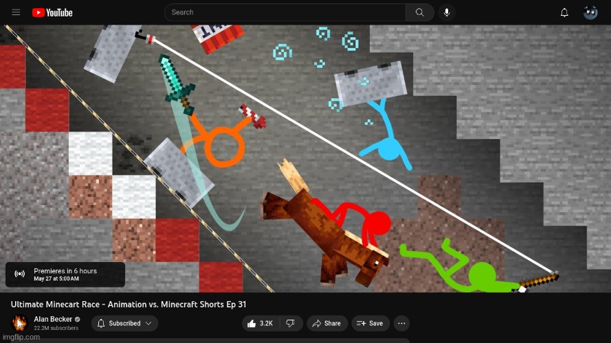611x343 pixels.
Task: Save the video to a playlist
Action: (x=370, y=323)
